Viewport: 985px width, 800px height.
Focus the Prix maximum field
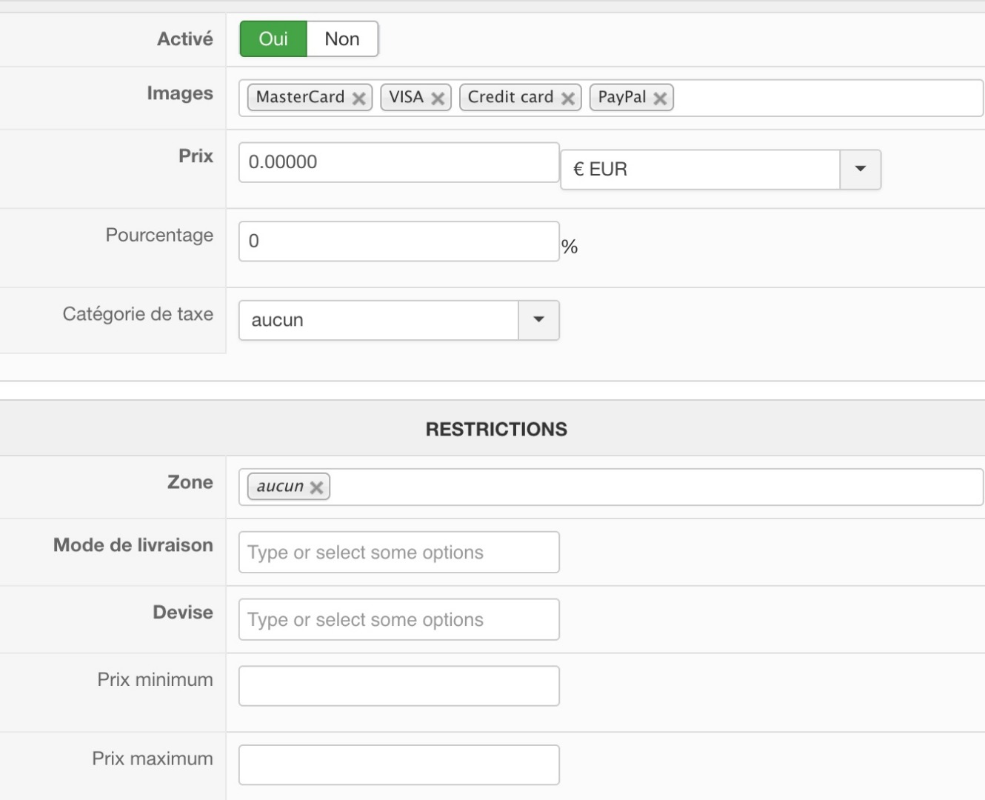click(398, 765)
